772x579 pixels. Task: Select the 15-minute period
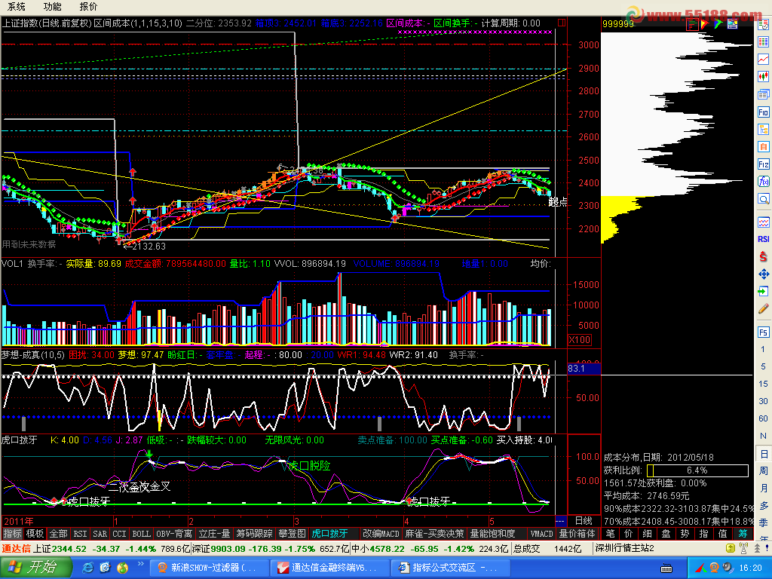click(x=763, y=384)
